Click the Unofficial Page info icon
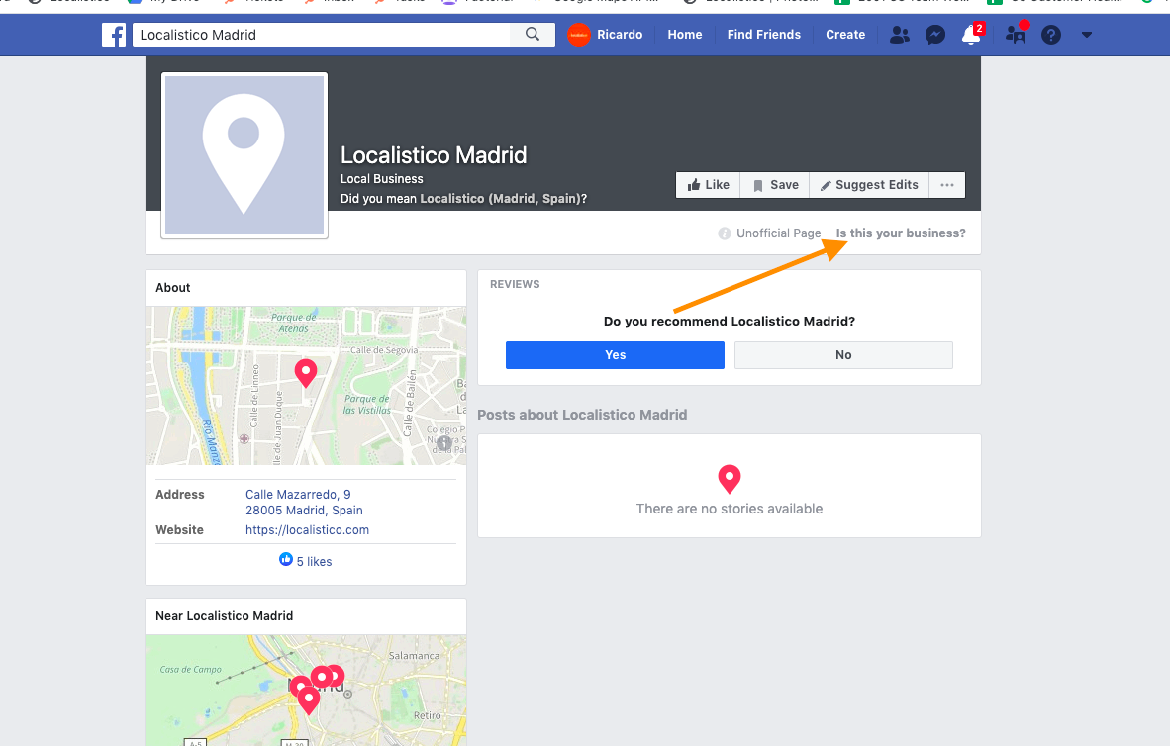The width and height of the screenshot is (1170, 746). click(724, 233)
